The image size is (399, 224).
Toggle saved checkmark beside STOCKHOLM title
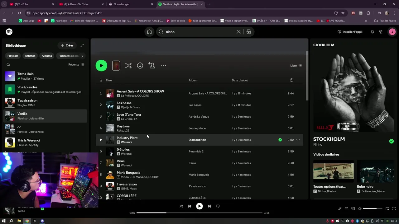pos(392,141)
